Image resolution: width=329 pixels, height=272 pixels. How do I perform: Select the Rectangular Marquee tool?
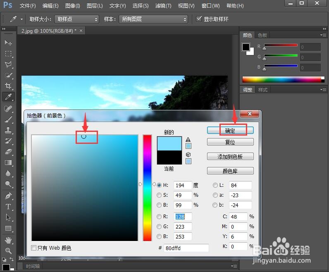point(8,53)
